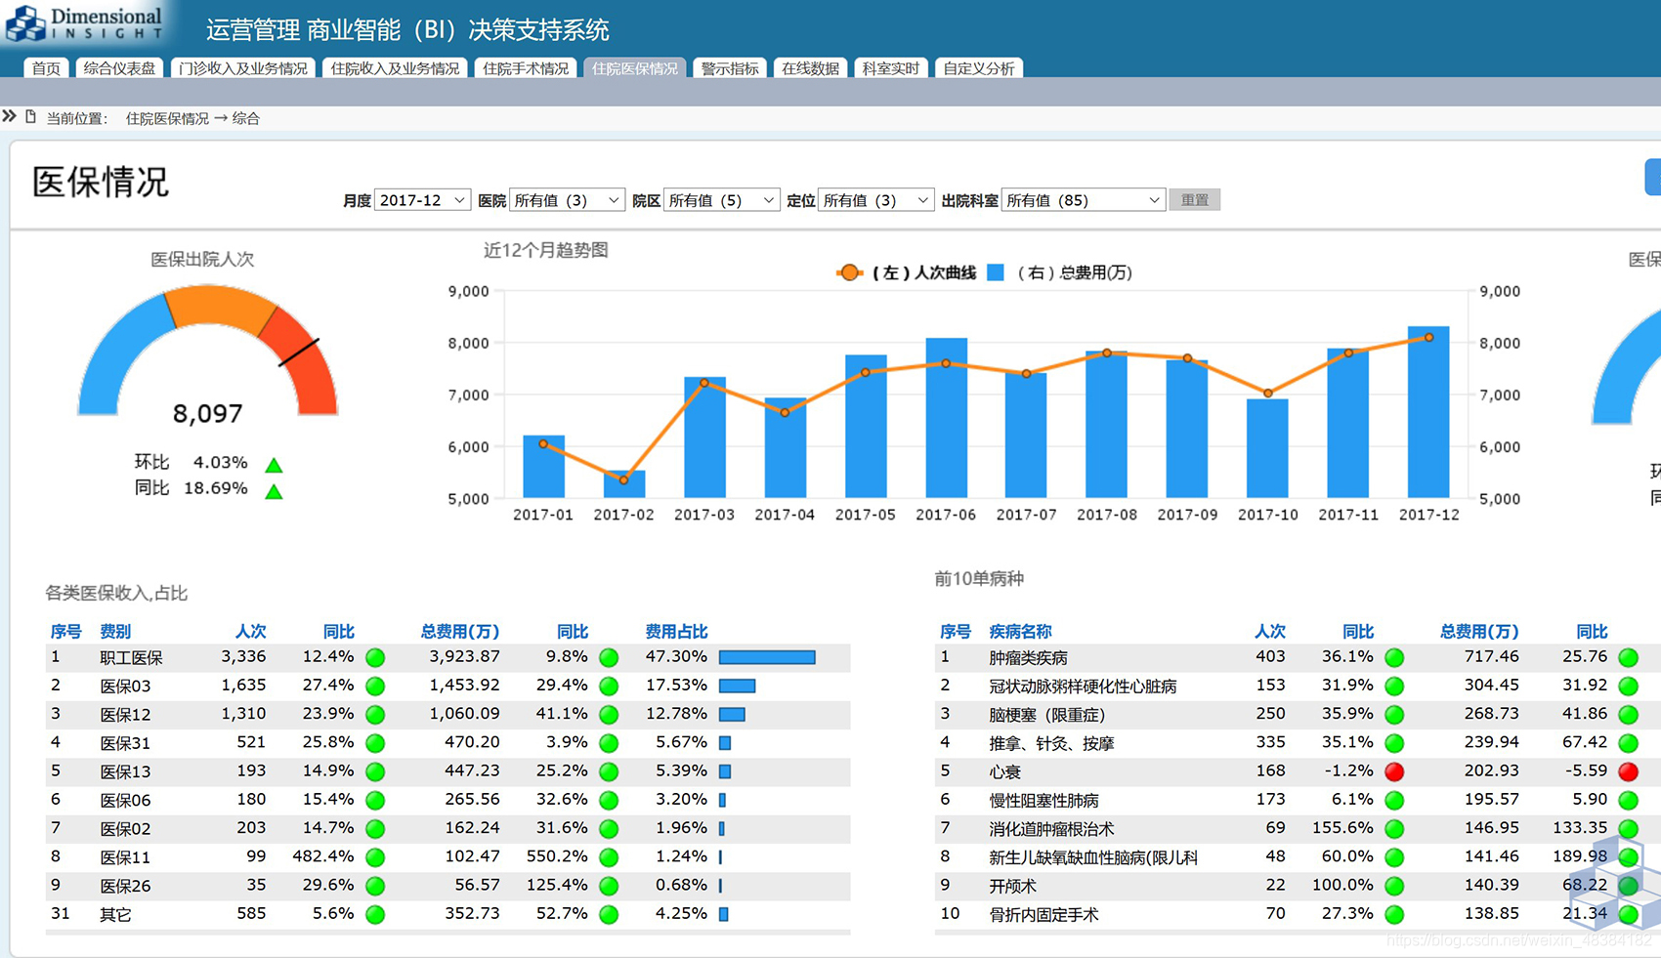Click the orange legend marker for 人次曲线
The height and width of the screenshot is (958, 1661).
(x=850, y=272)
